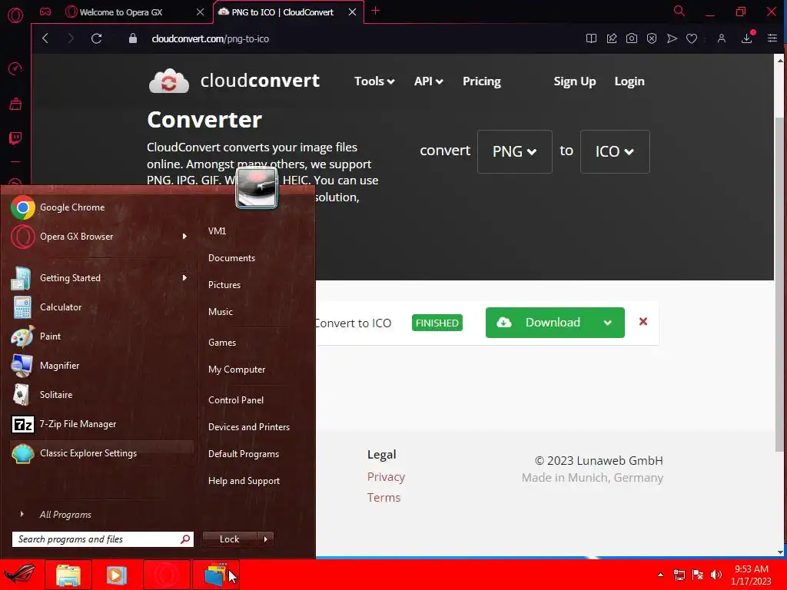Image resolution: width=787 pixels, height=590 pixels.
Task: Open My Flow send icon
Action: [672, 38]
